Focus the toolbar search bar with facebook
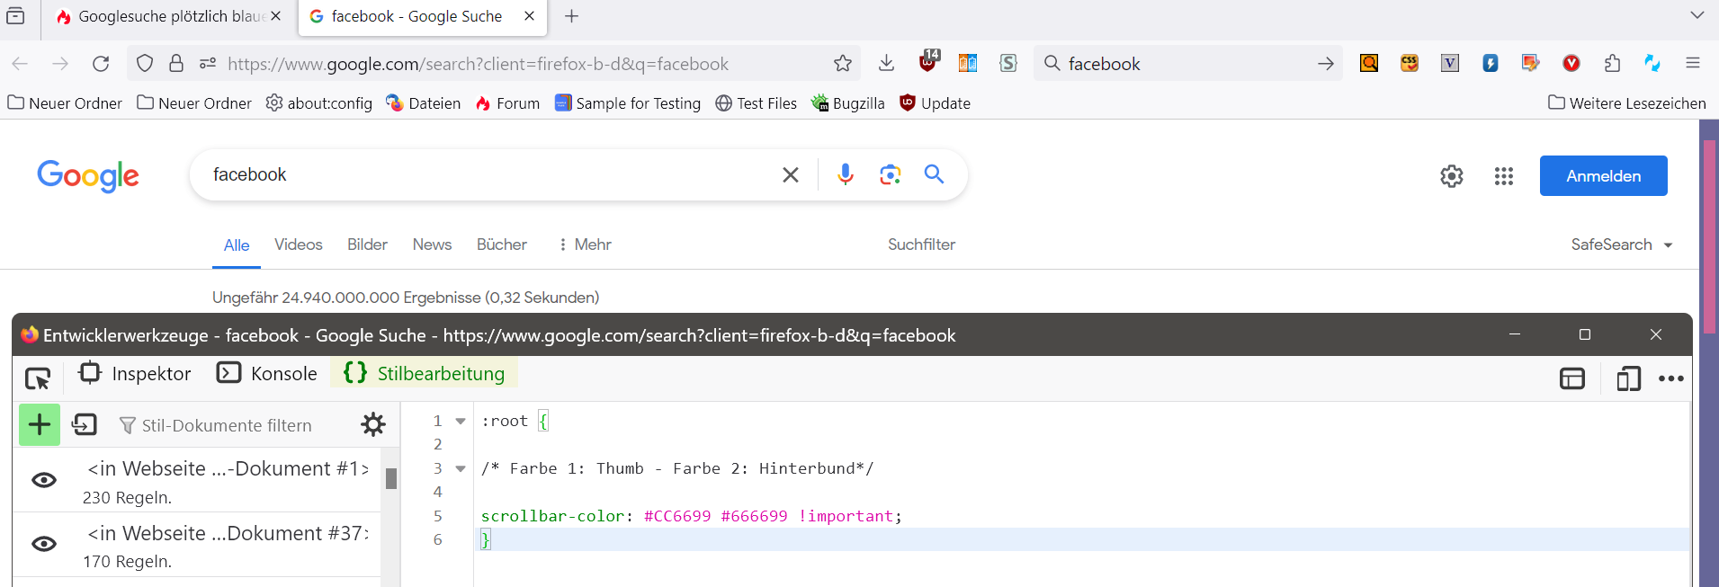 pyautogui.click(x=1186, y=63)
